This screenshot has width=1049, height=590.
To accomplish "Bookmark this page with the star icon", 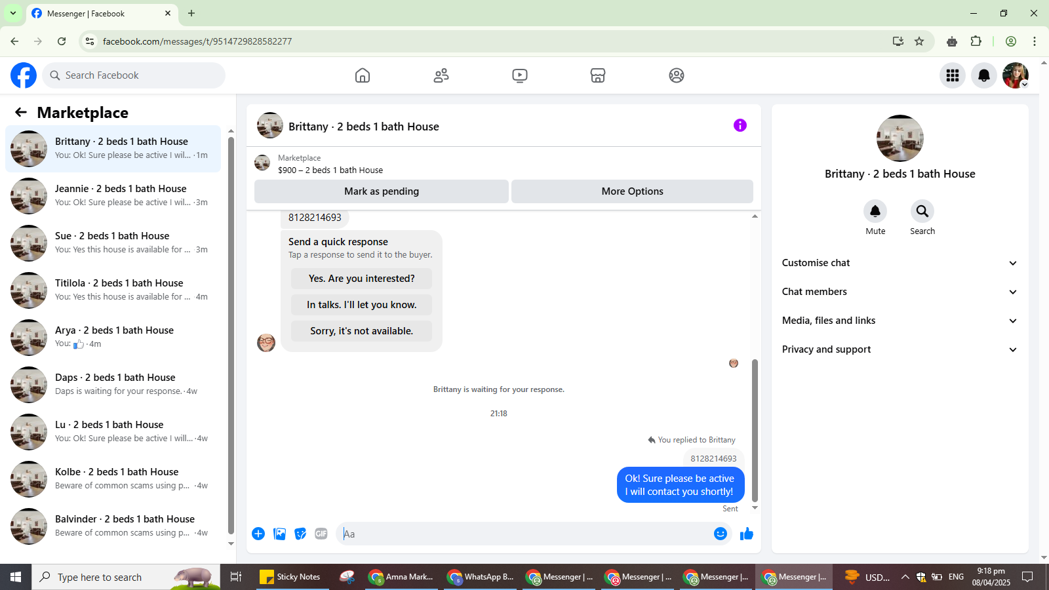I will click(x=919, y=41).
